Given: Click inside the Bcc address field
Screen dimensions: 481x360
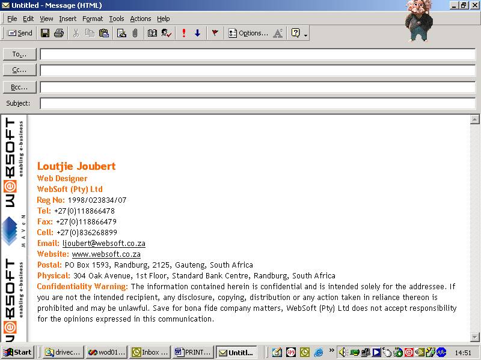Looking at the screenshot, I should pyautogui.click(x=258, y=87).
